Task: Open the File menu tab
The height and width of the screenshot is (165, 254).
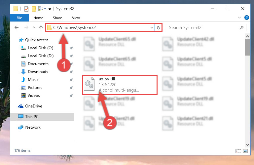Action: pos(19,18)
